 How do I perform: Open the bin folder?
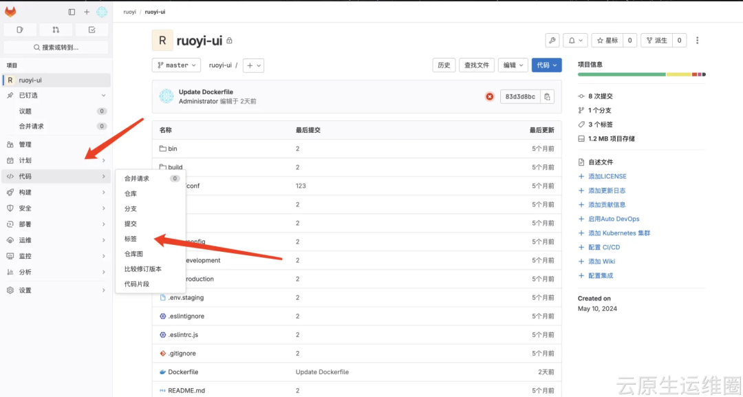pos(173,149)
